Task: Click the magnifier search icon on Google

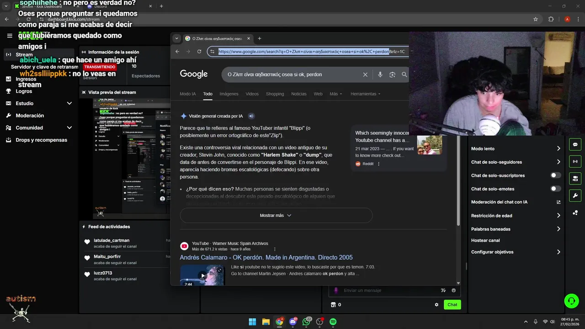Action: (404, 74)
